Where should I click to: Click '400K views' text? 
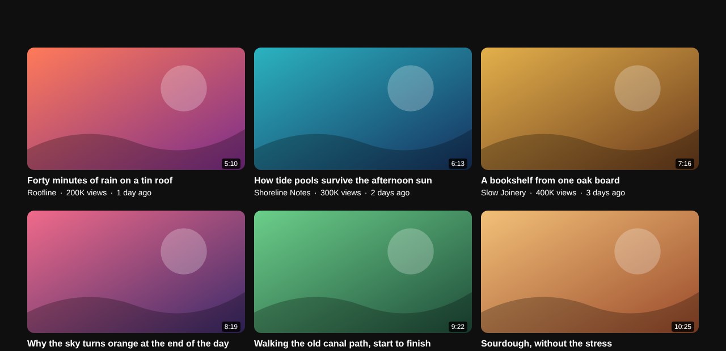[556, 193]
